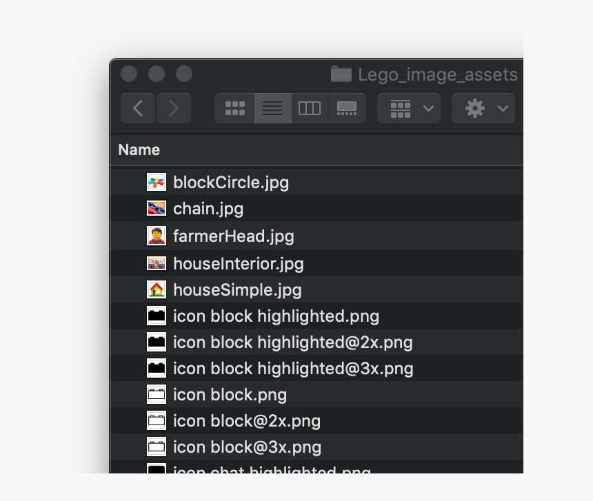Switch to icon grid view
The image size is (593, 501).
(234, 108)
